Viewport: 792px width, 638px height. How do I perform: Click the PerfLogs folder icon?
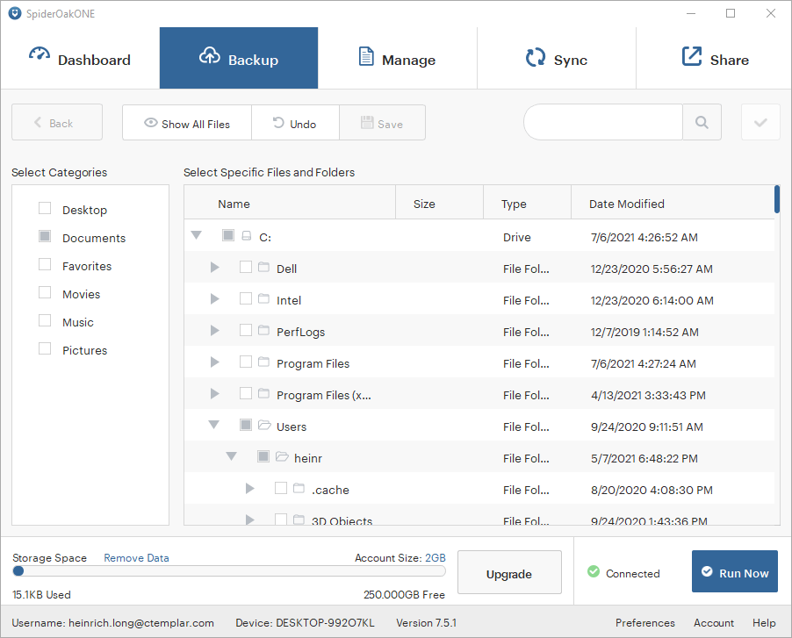(263, 330)
